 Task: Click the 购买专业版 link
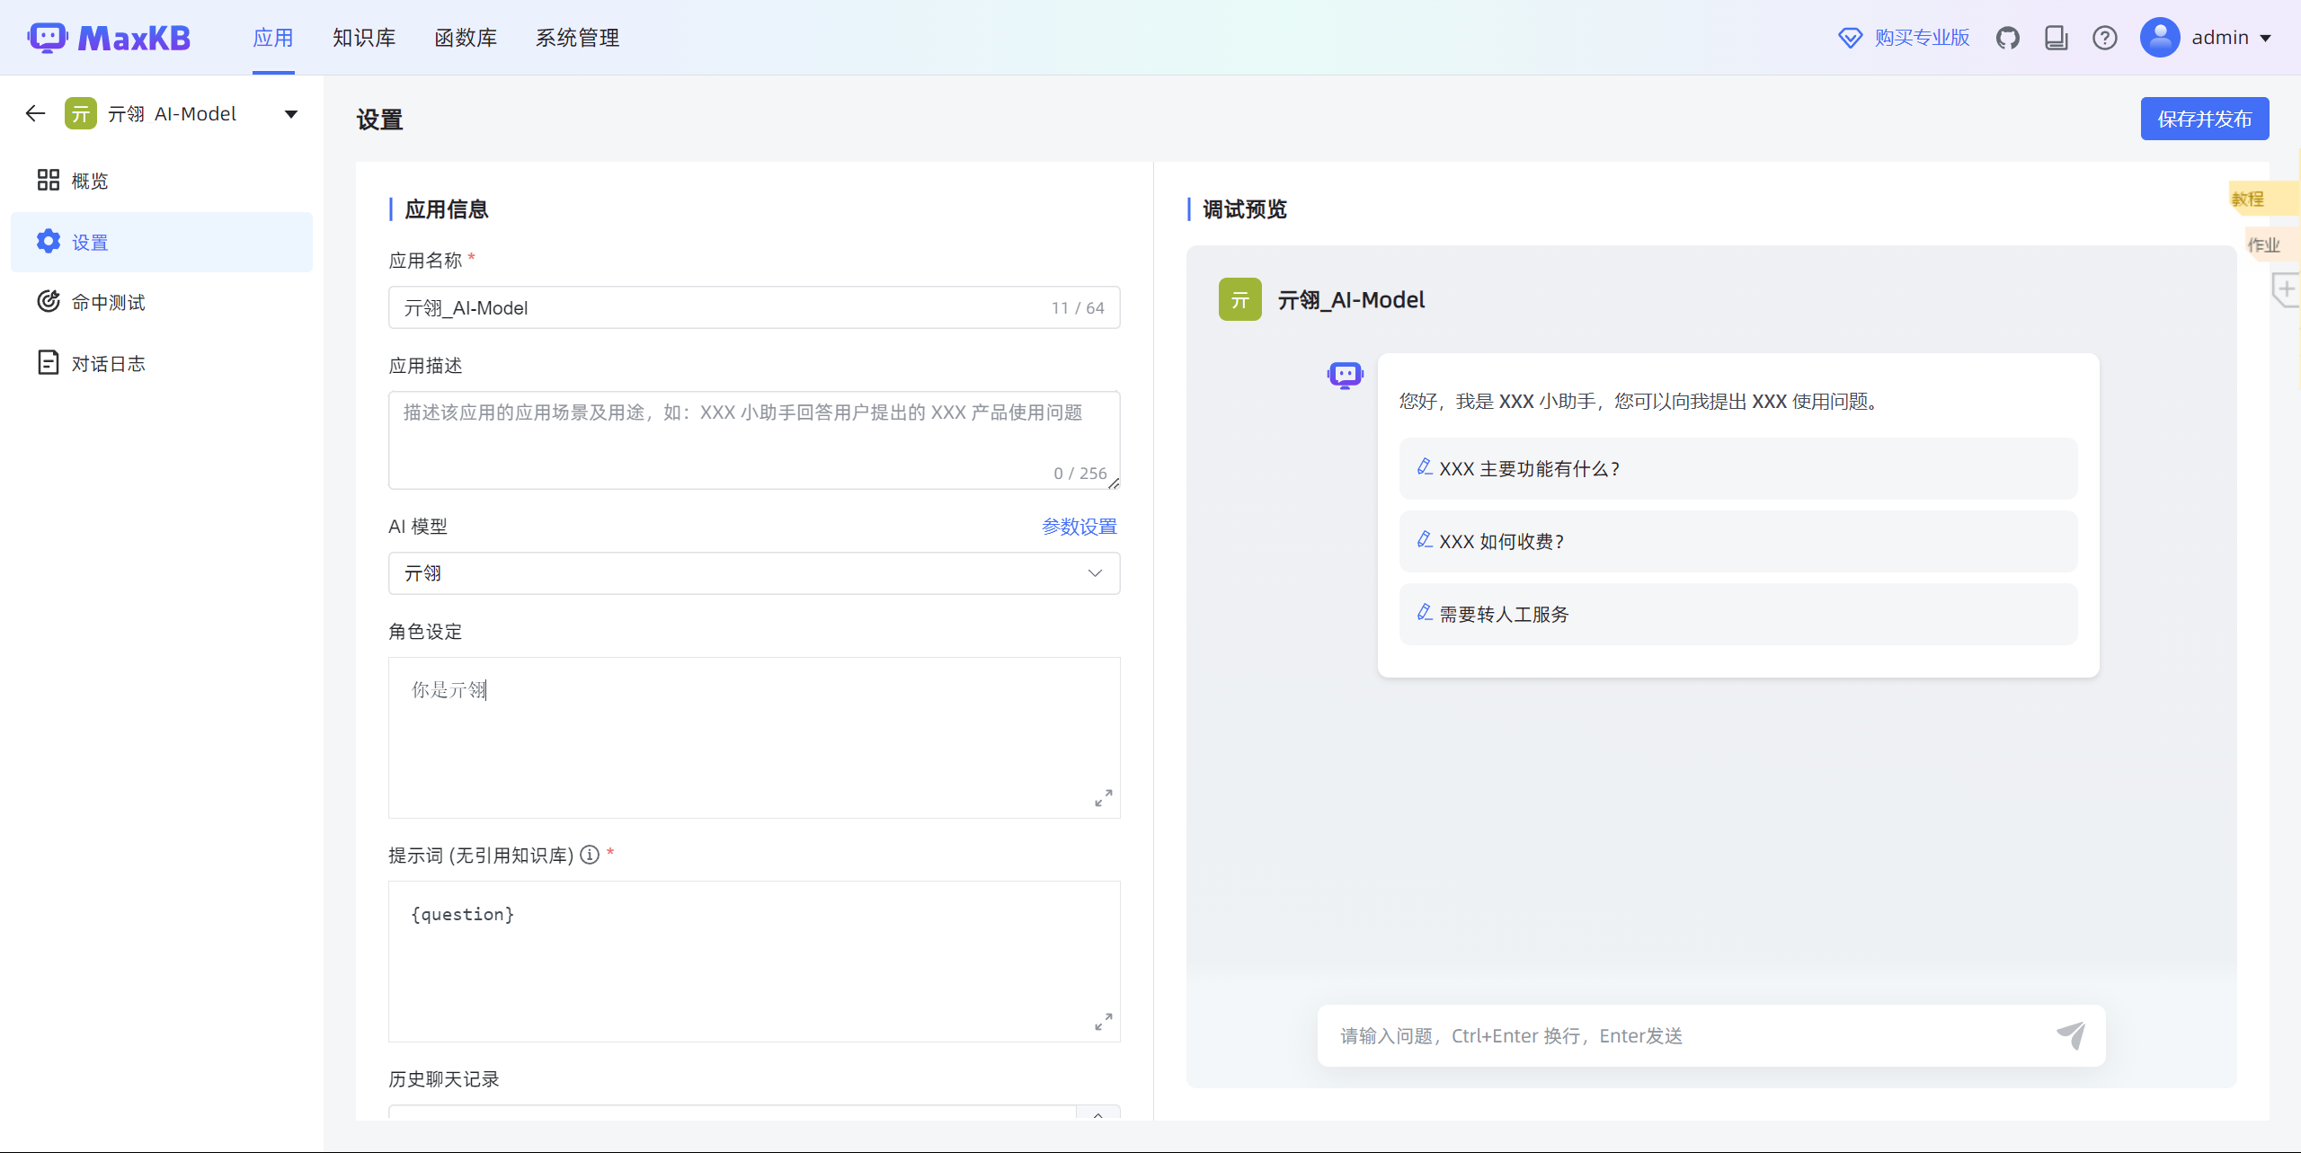[x=1921, y=38]
